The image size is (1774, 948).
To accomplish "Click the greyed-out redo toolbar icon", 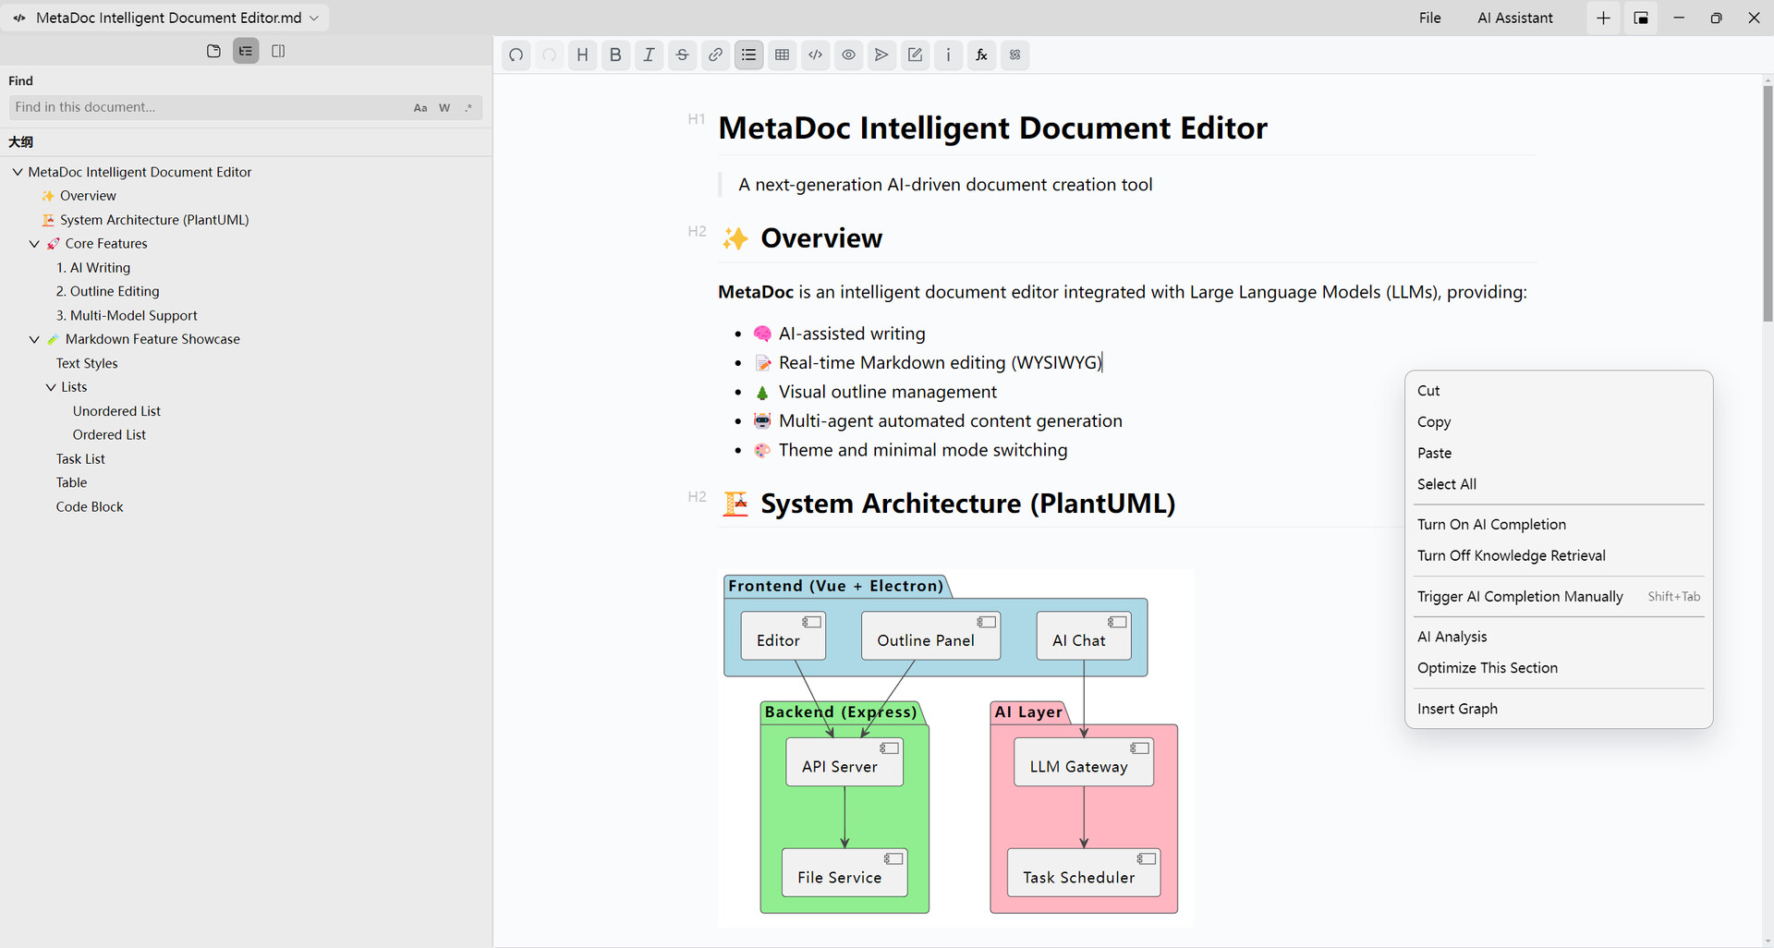I will 550,55.
